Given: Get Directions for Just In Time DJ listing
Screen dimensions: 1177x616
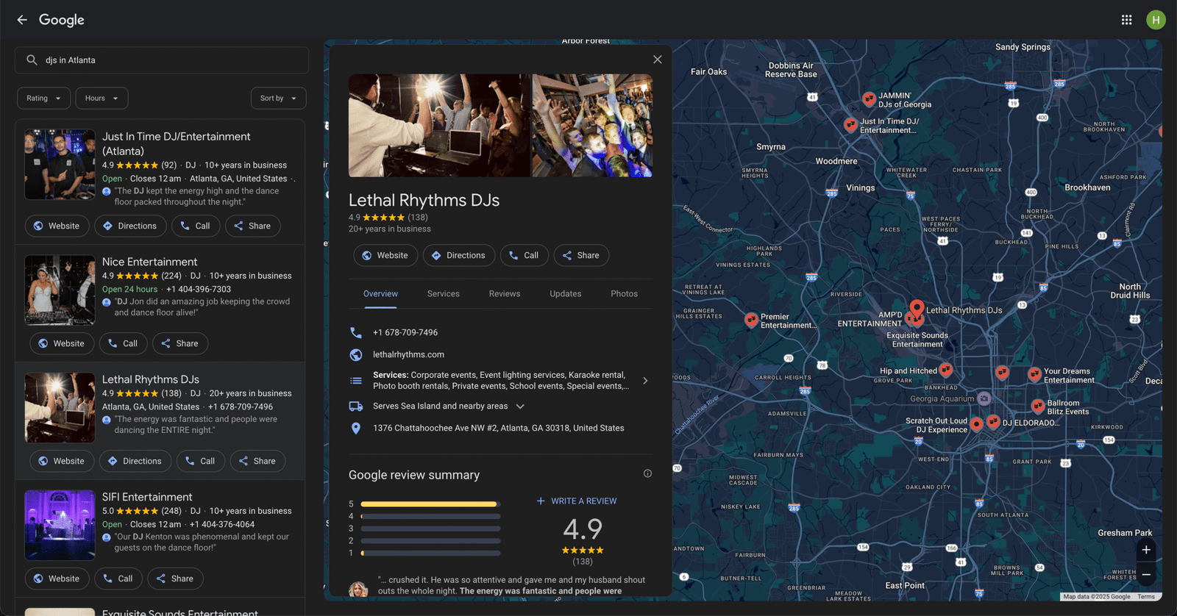Looking at the screenshot, I should click(130, 226).
